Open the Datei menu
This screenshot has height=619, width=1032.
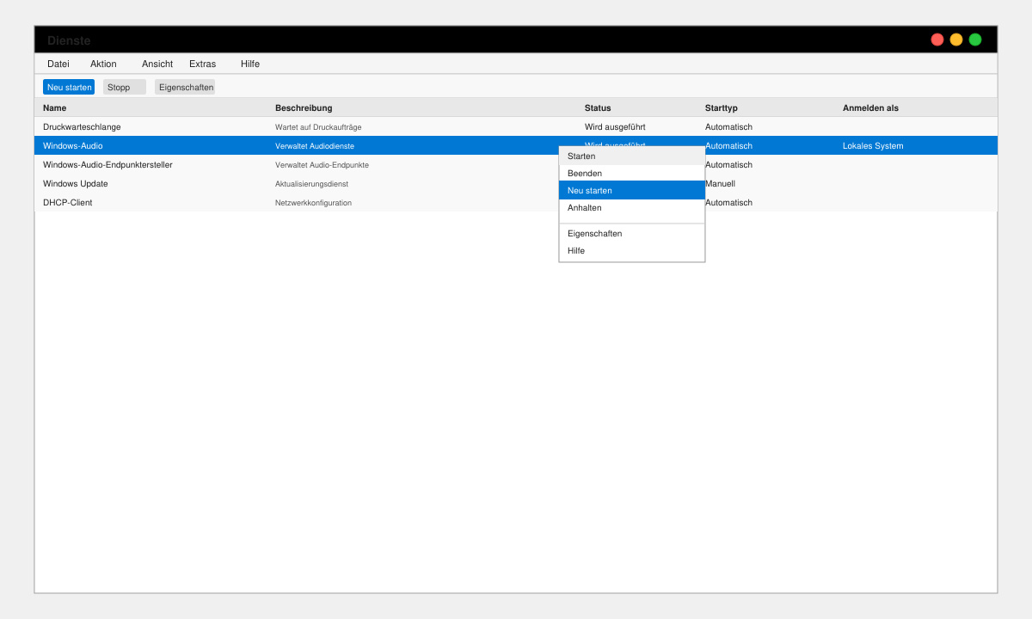58,64
